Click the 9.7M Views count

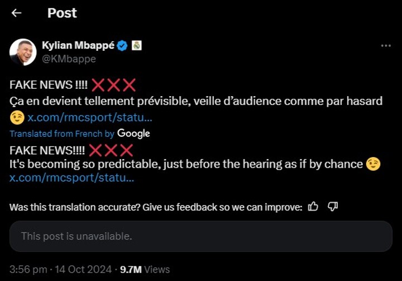coord(145,269)
